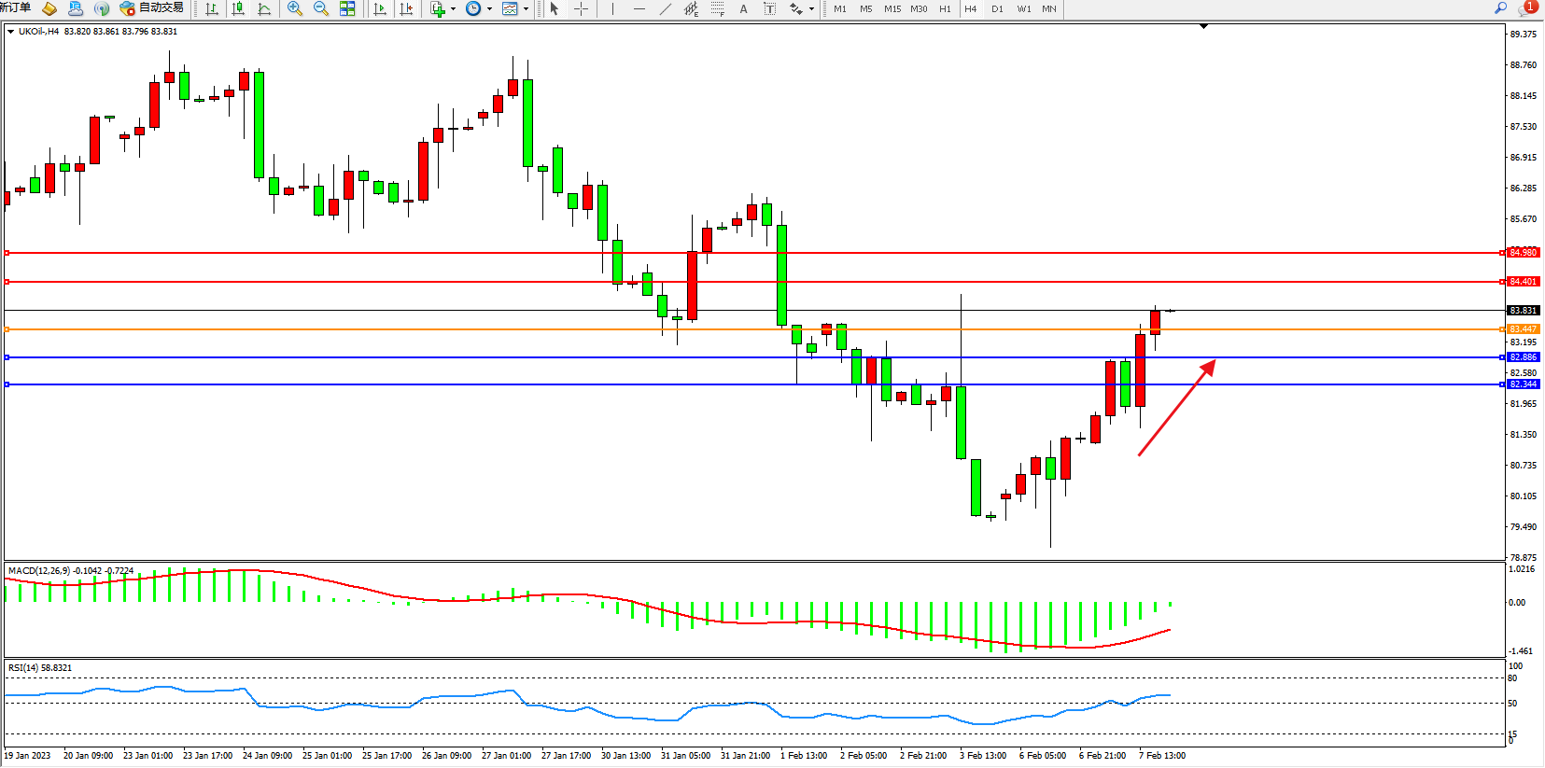The height and width of the screenshot is (768, 1545).
Task: Click the red 84.980 price level label
Action: [1523, 253]
